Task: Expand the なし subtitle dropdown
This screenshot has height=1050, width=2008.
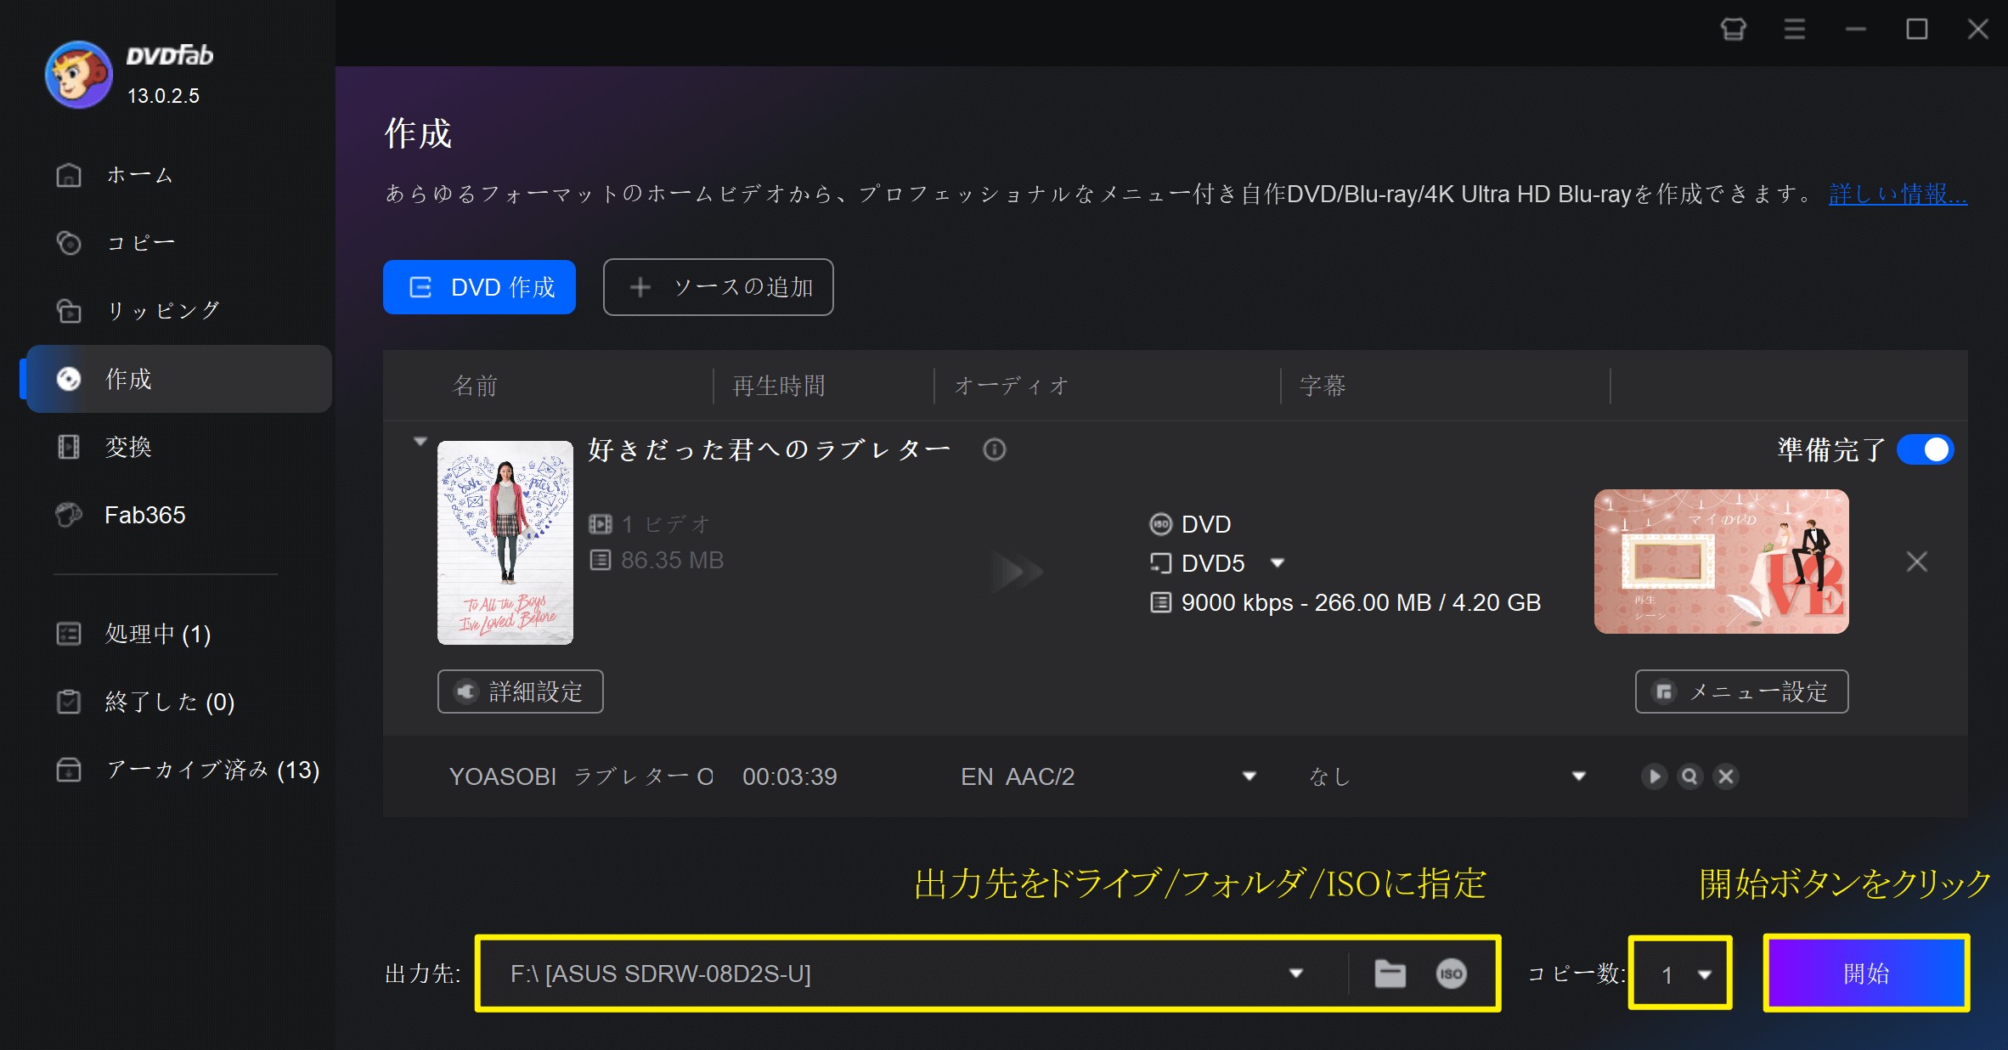Action: pos(1578,776)
